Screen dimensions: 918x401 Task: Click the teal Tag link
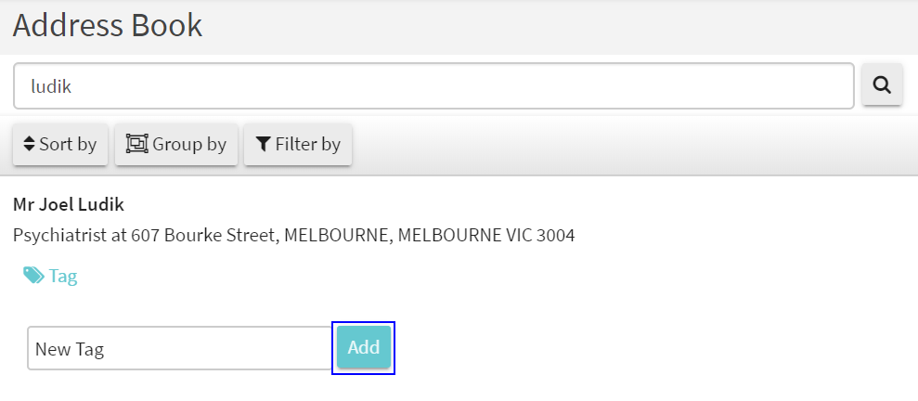(63, 276)
